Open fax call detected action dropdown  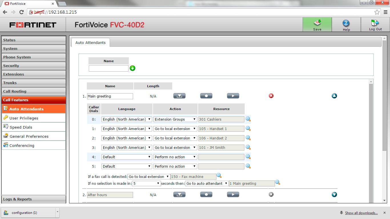(x=149, y=177)
